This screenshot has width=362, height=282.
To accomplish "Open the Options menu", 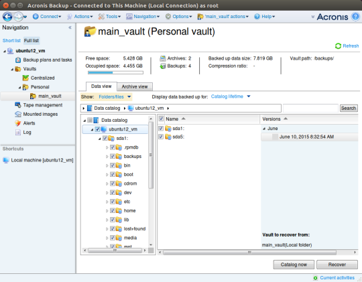I will tap(179, 17).
